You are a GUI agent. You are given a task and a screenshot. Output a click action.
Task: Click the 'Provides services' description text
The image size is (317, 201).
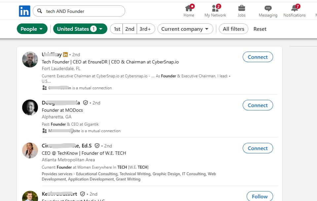click(129, 176)
